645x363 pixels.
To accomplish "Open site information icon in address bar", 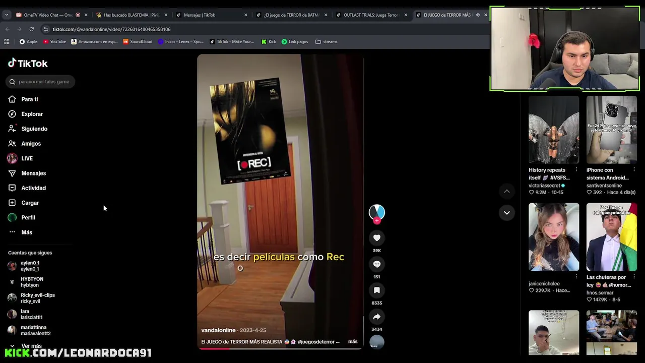I will (x=46, y=29).
